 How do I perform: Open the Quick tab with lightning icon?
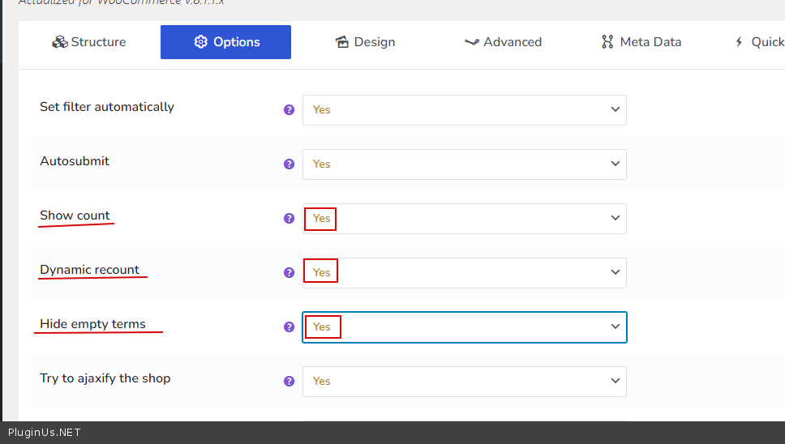click(x=758, y=42)
